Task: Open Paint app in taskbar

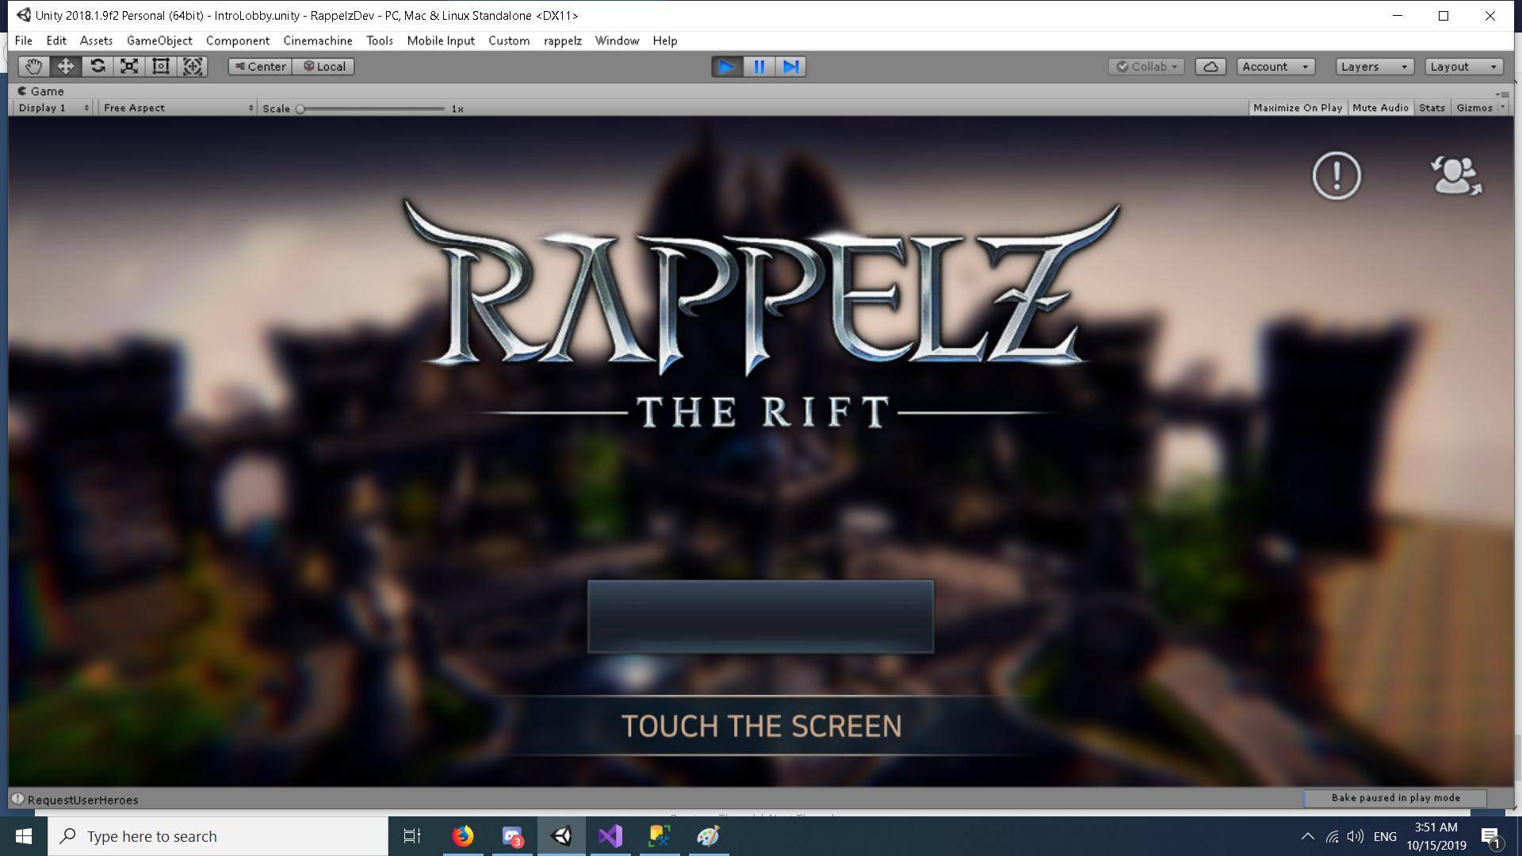Action: click(x=708, y=836)
